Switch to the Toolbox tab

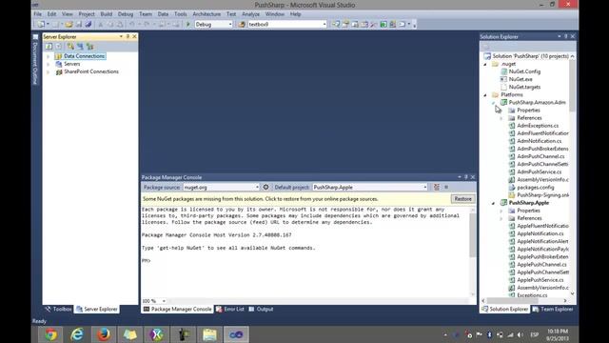[x=59, y=309]
